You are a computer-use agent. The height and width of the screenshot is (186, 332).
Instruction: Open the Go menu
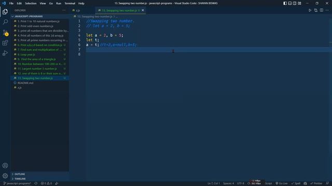point(51,3)
